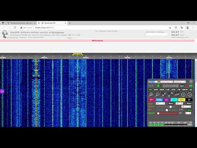Open the dropdown right of volume slider

tap(186, 106)
